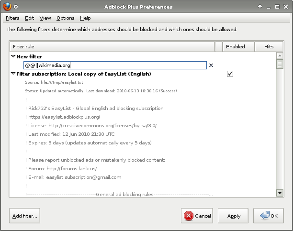Click the Apply button

point(233,216)
